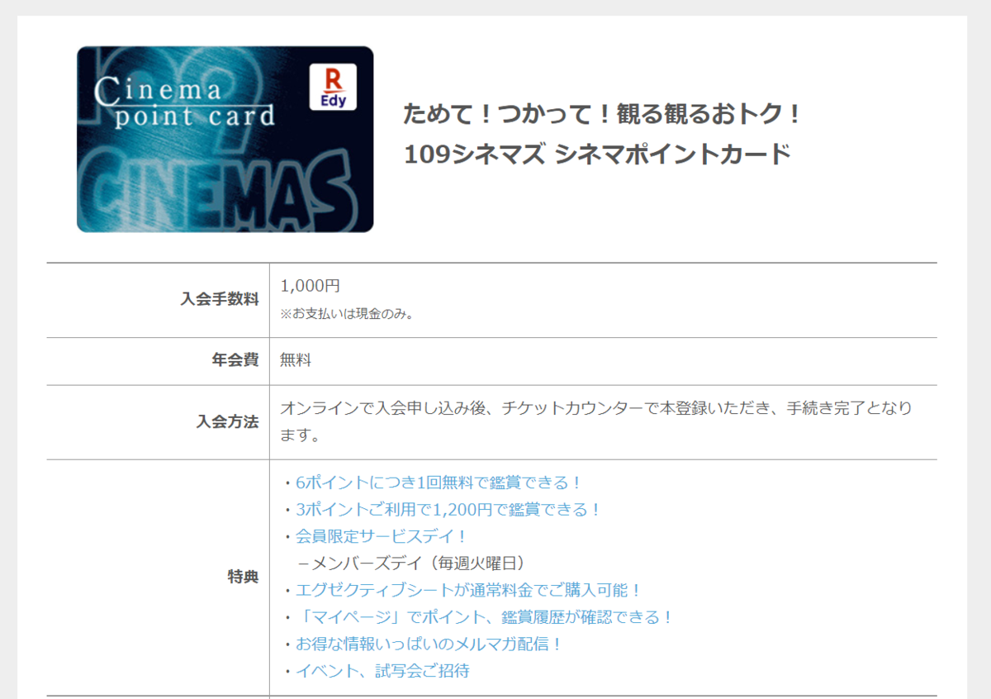991x699 pixels.
Task: Click the '年会費' row label
Action: click(235, 360)
